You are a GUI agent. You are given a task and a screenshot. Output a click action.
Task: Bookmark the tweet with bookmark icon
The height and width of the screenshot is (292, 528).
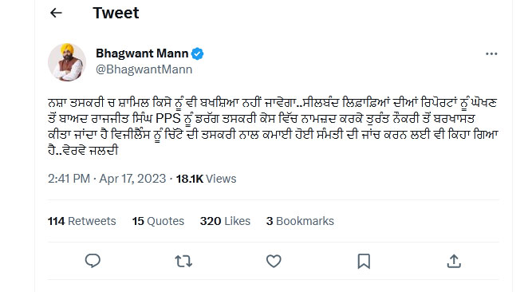pos(364,261)
